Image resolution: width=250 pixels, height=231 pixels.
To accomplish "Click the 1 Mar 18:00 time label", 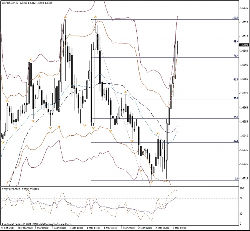I will pyautogui.click(x=111, y=228).
